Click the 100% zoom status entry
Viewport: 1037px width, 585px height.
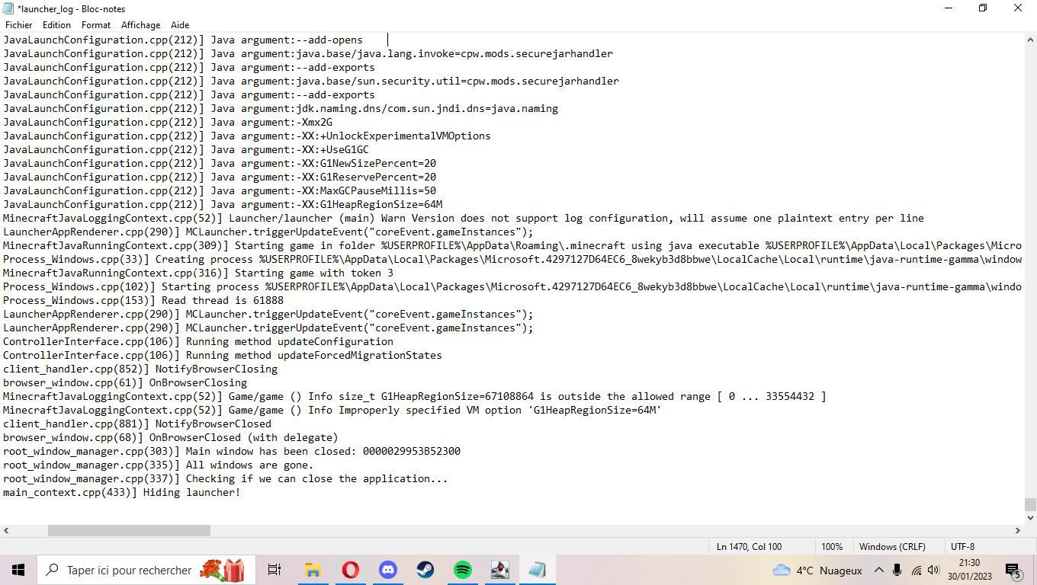click(832, 546)
